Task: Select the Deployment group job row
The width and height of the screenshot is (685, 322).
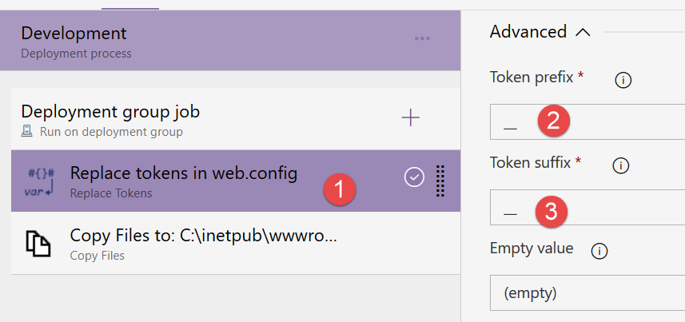Action: 200,119
